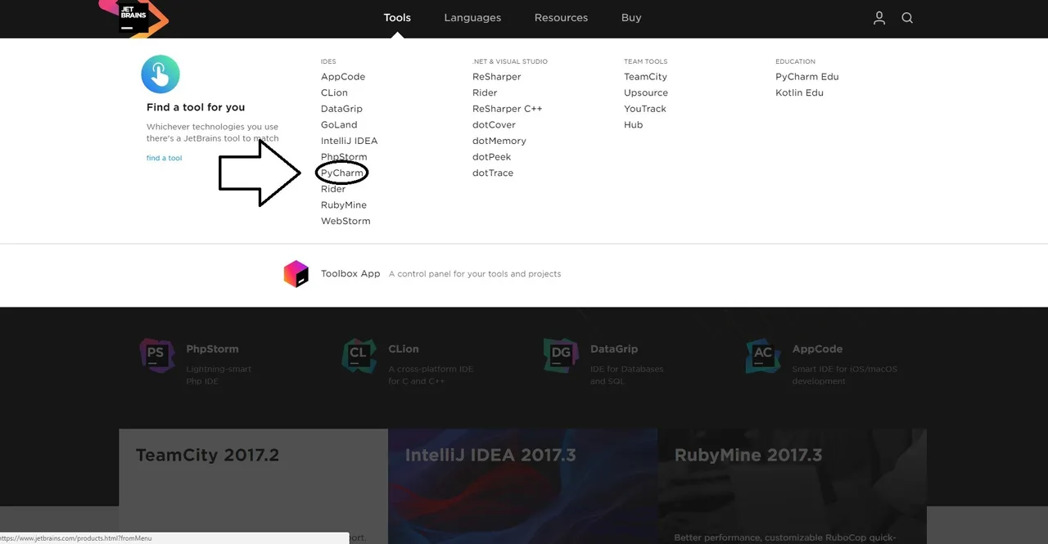Select CLion in the IDEs list

click(x=334, y=92)
